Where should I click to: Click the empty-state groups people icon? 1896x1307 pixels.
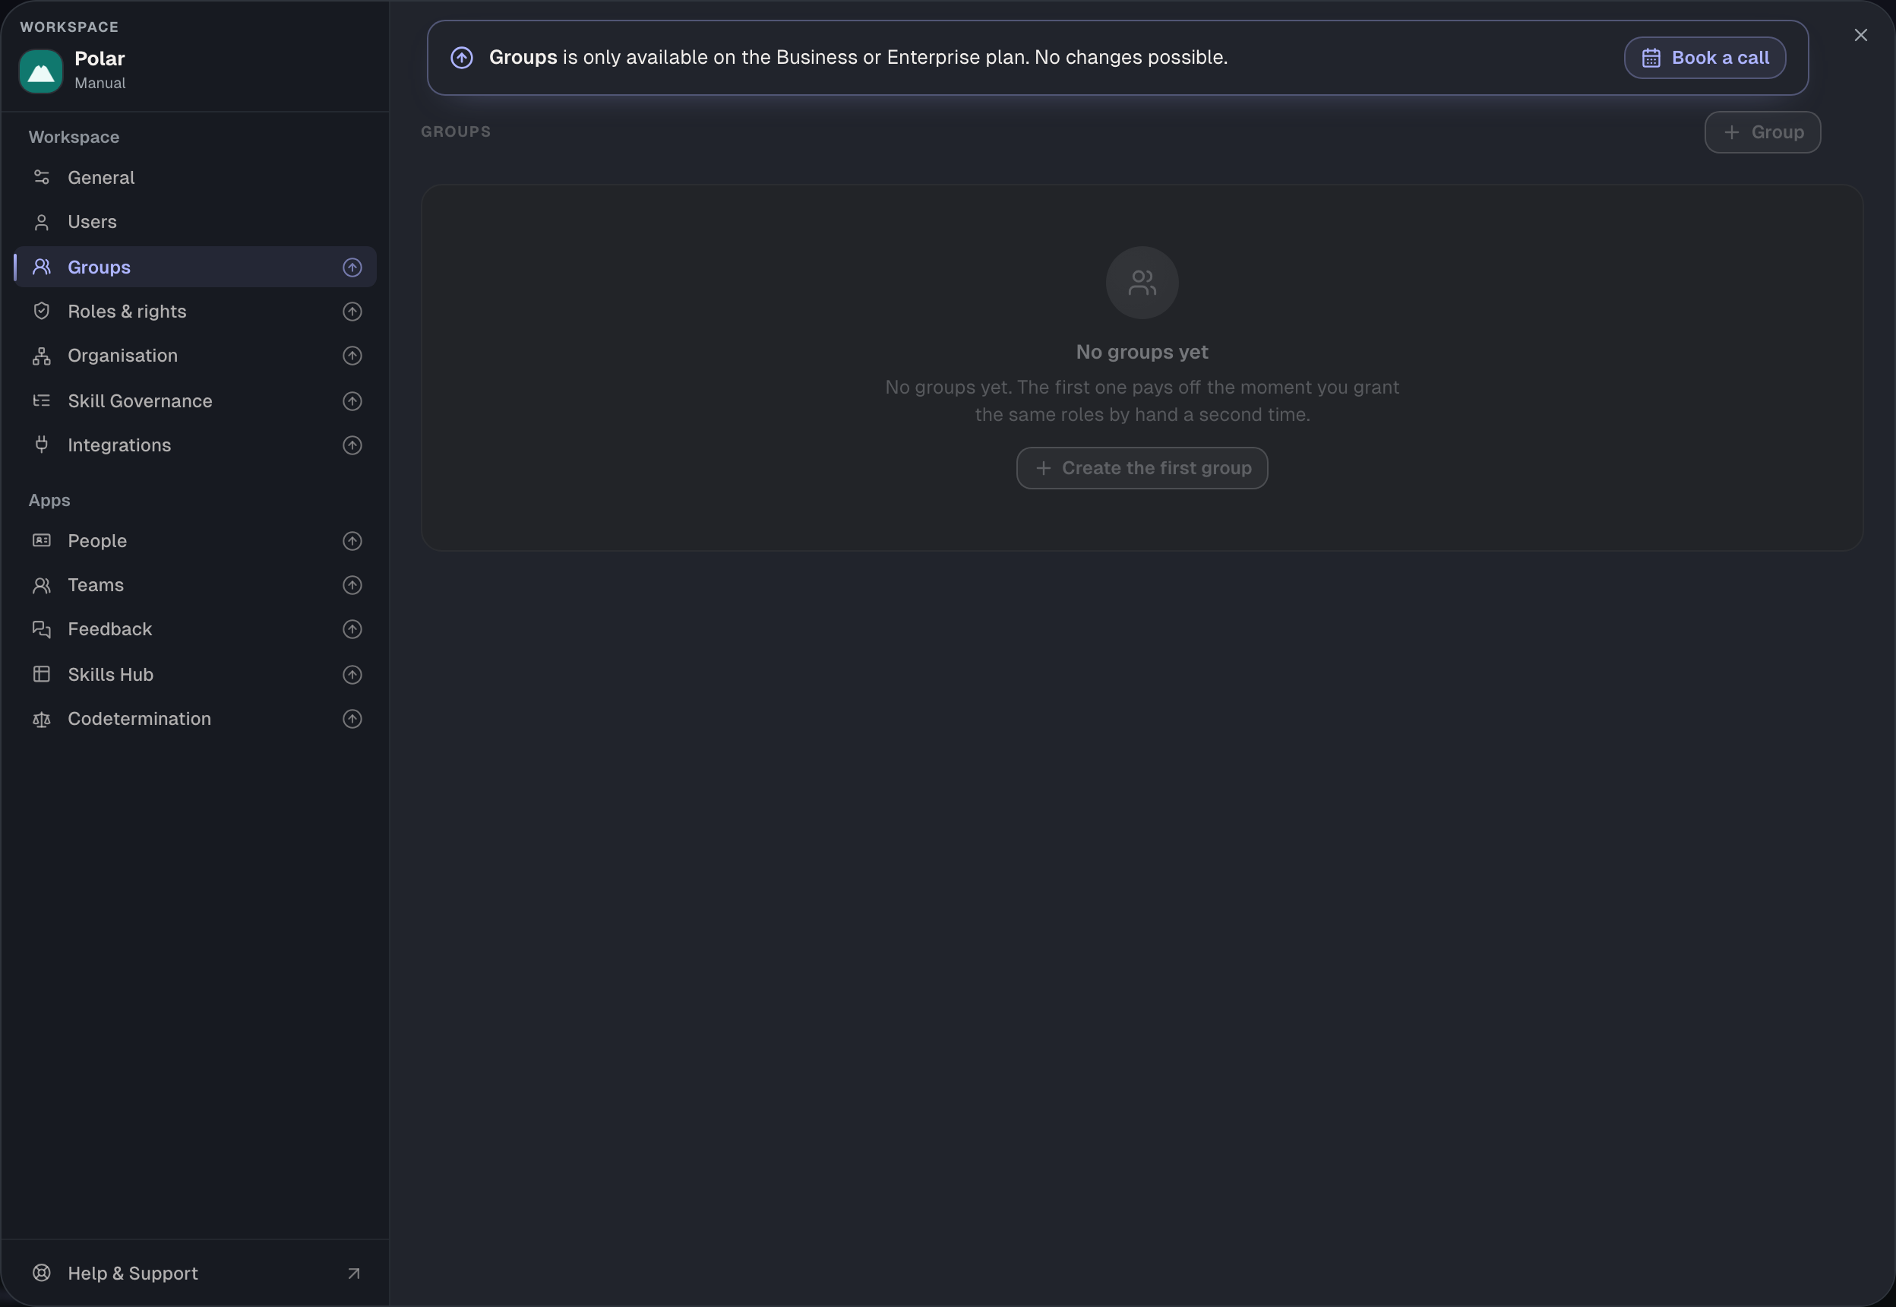click(x=1142, y=283)
